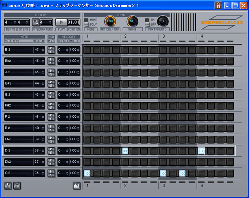This screenshot has height=198, width=249.
Task: Click beat 2 marker in top ruler
Action: [x=125, y=36]
